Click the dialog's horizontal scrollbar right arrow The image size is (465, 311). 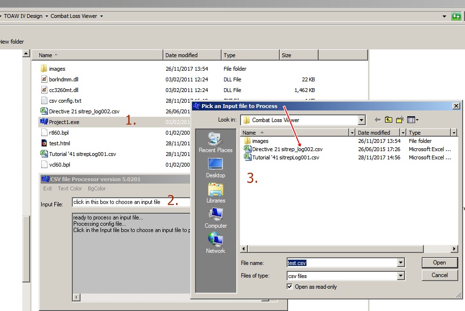454,249
